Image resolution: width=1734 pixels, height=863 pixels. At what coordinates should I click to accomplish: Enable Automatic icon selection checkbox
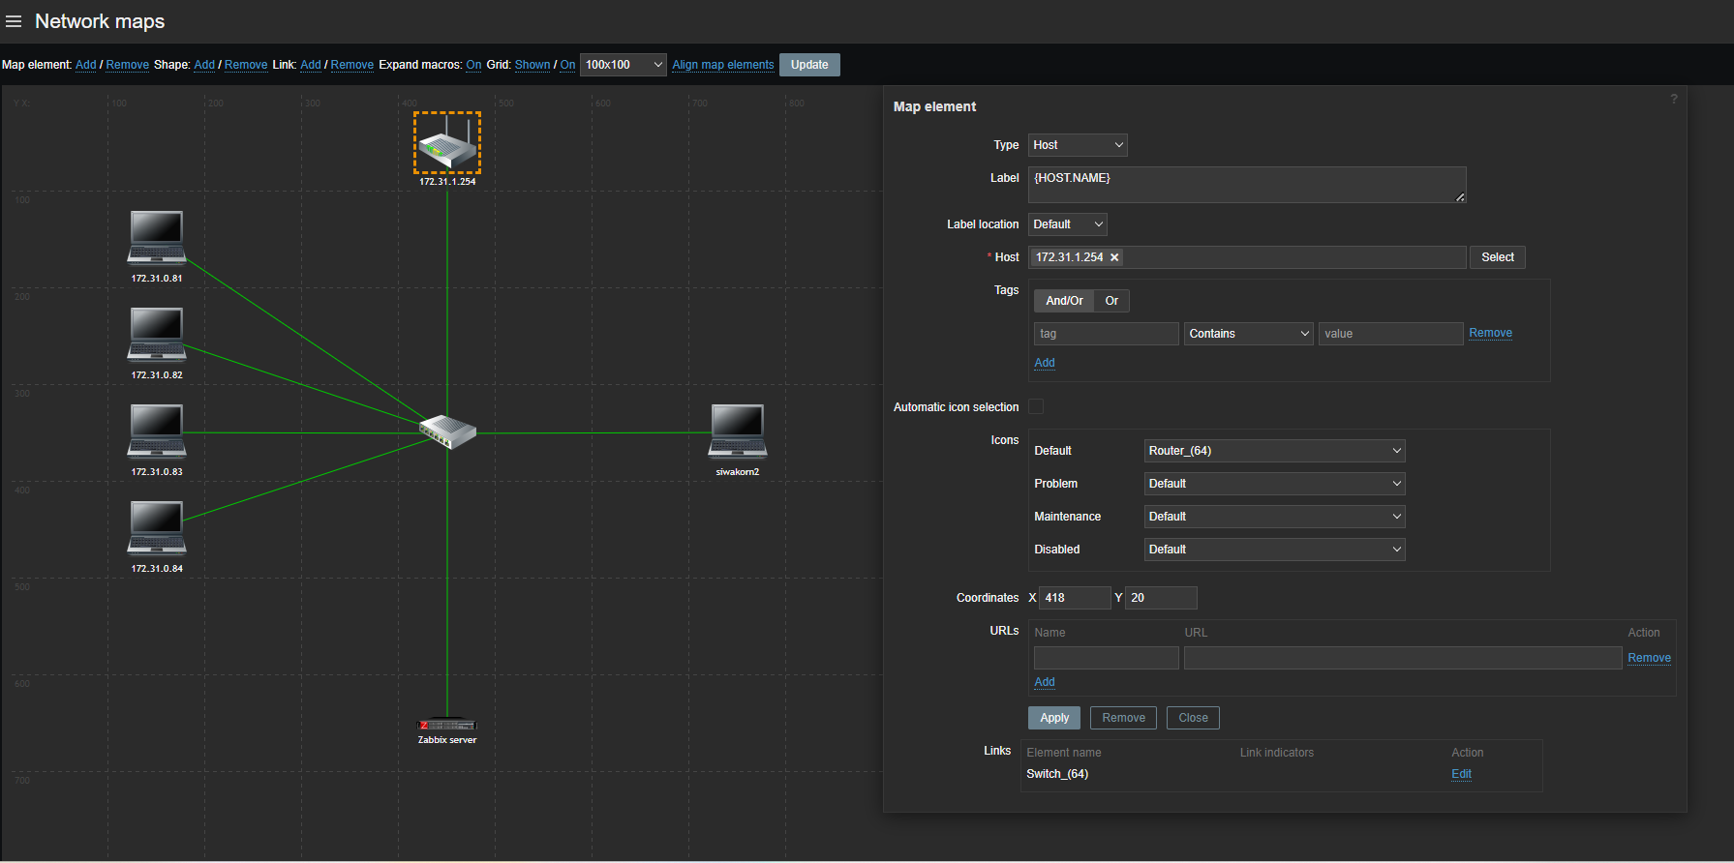[1036, 406]
